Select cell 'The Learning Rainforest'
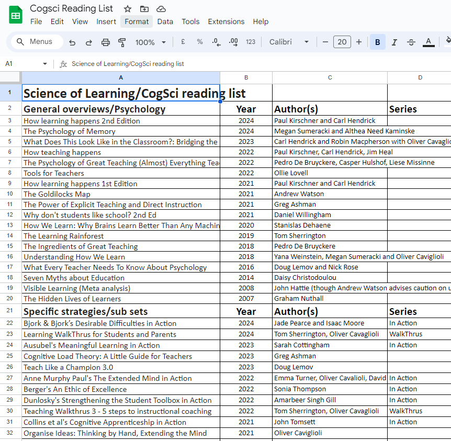The image size is (451, 441). [x=121, y=236]
